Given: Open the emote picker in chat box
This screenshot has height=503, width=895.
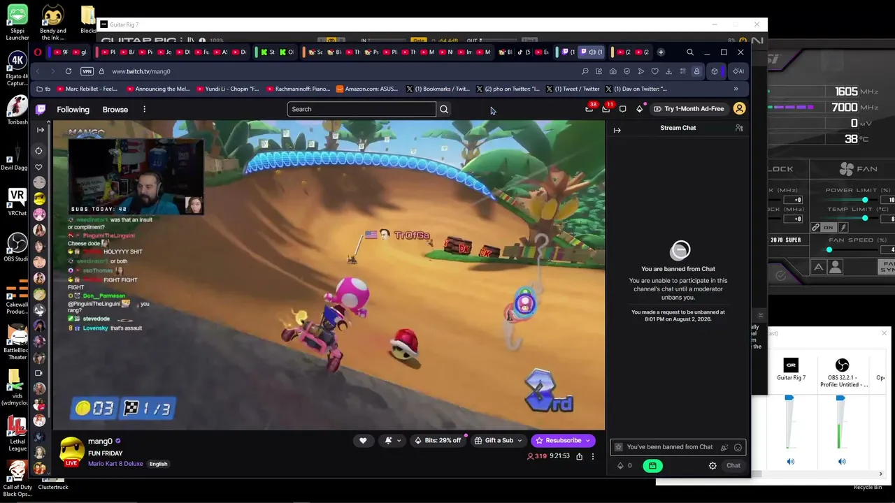Looking at the screenshot, I should pos(738,447).
